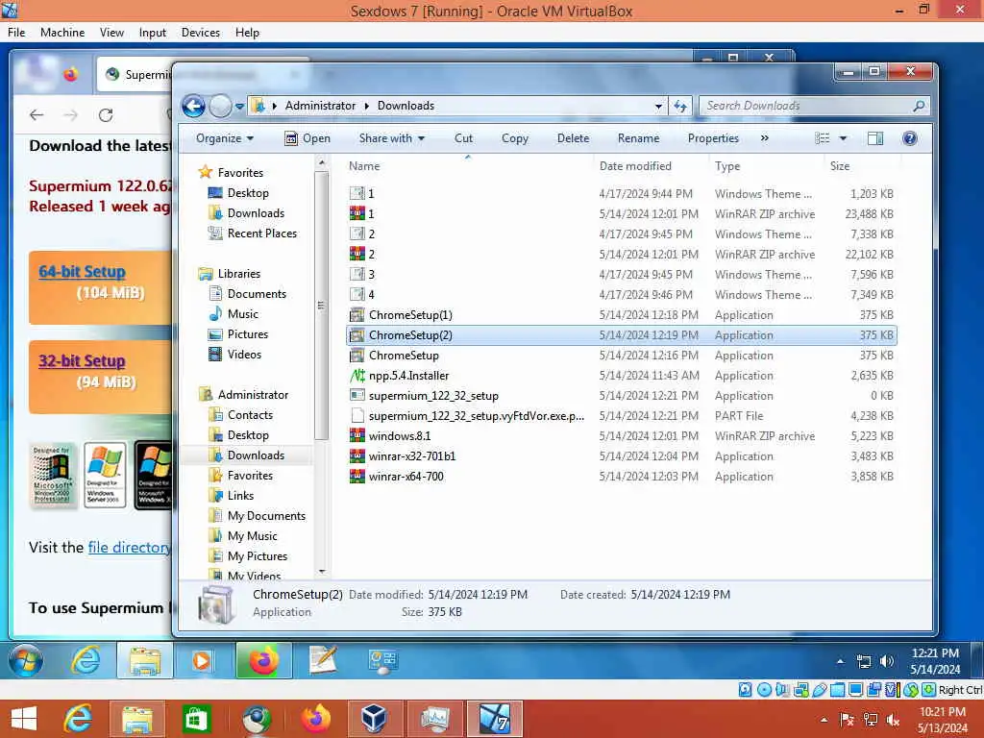Open Downloads under Favorites in sidebar
Image resolution: width=984 pixels, height=738 pixels.
[256, 213]
